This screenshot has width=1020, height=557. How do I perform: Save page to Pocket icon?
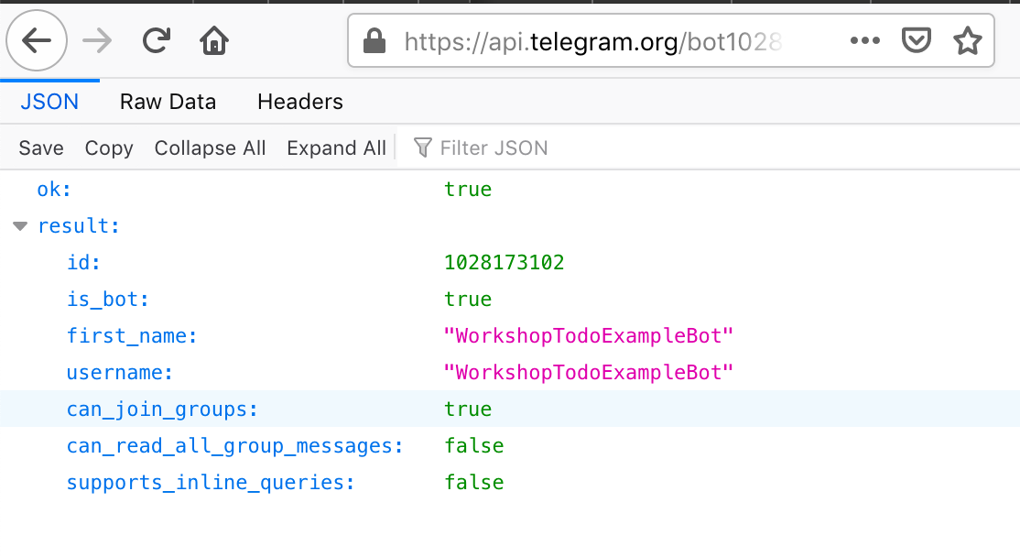(917, 41)
